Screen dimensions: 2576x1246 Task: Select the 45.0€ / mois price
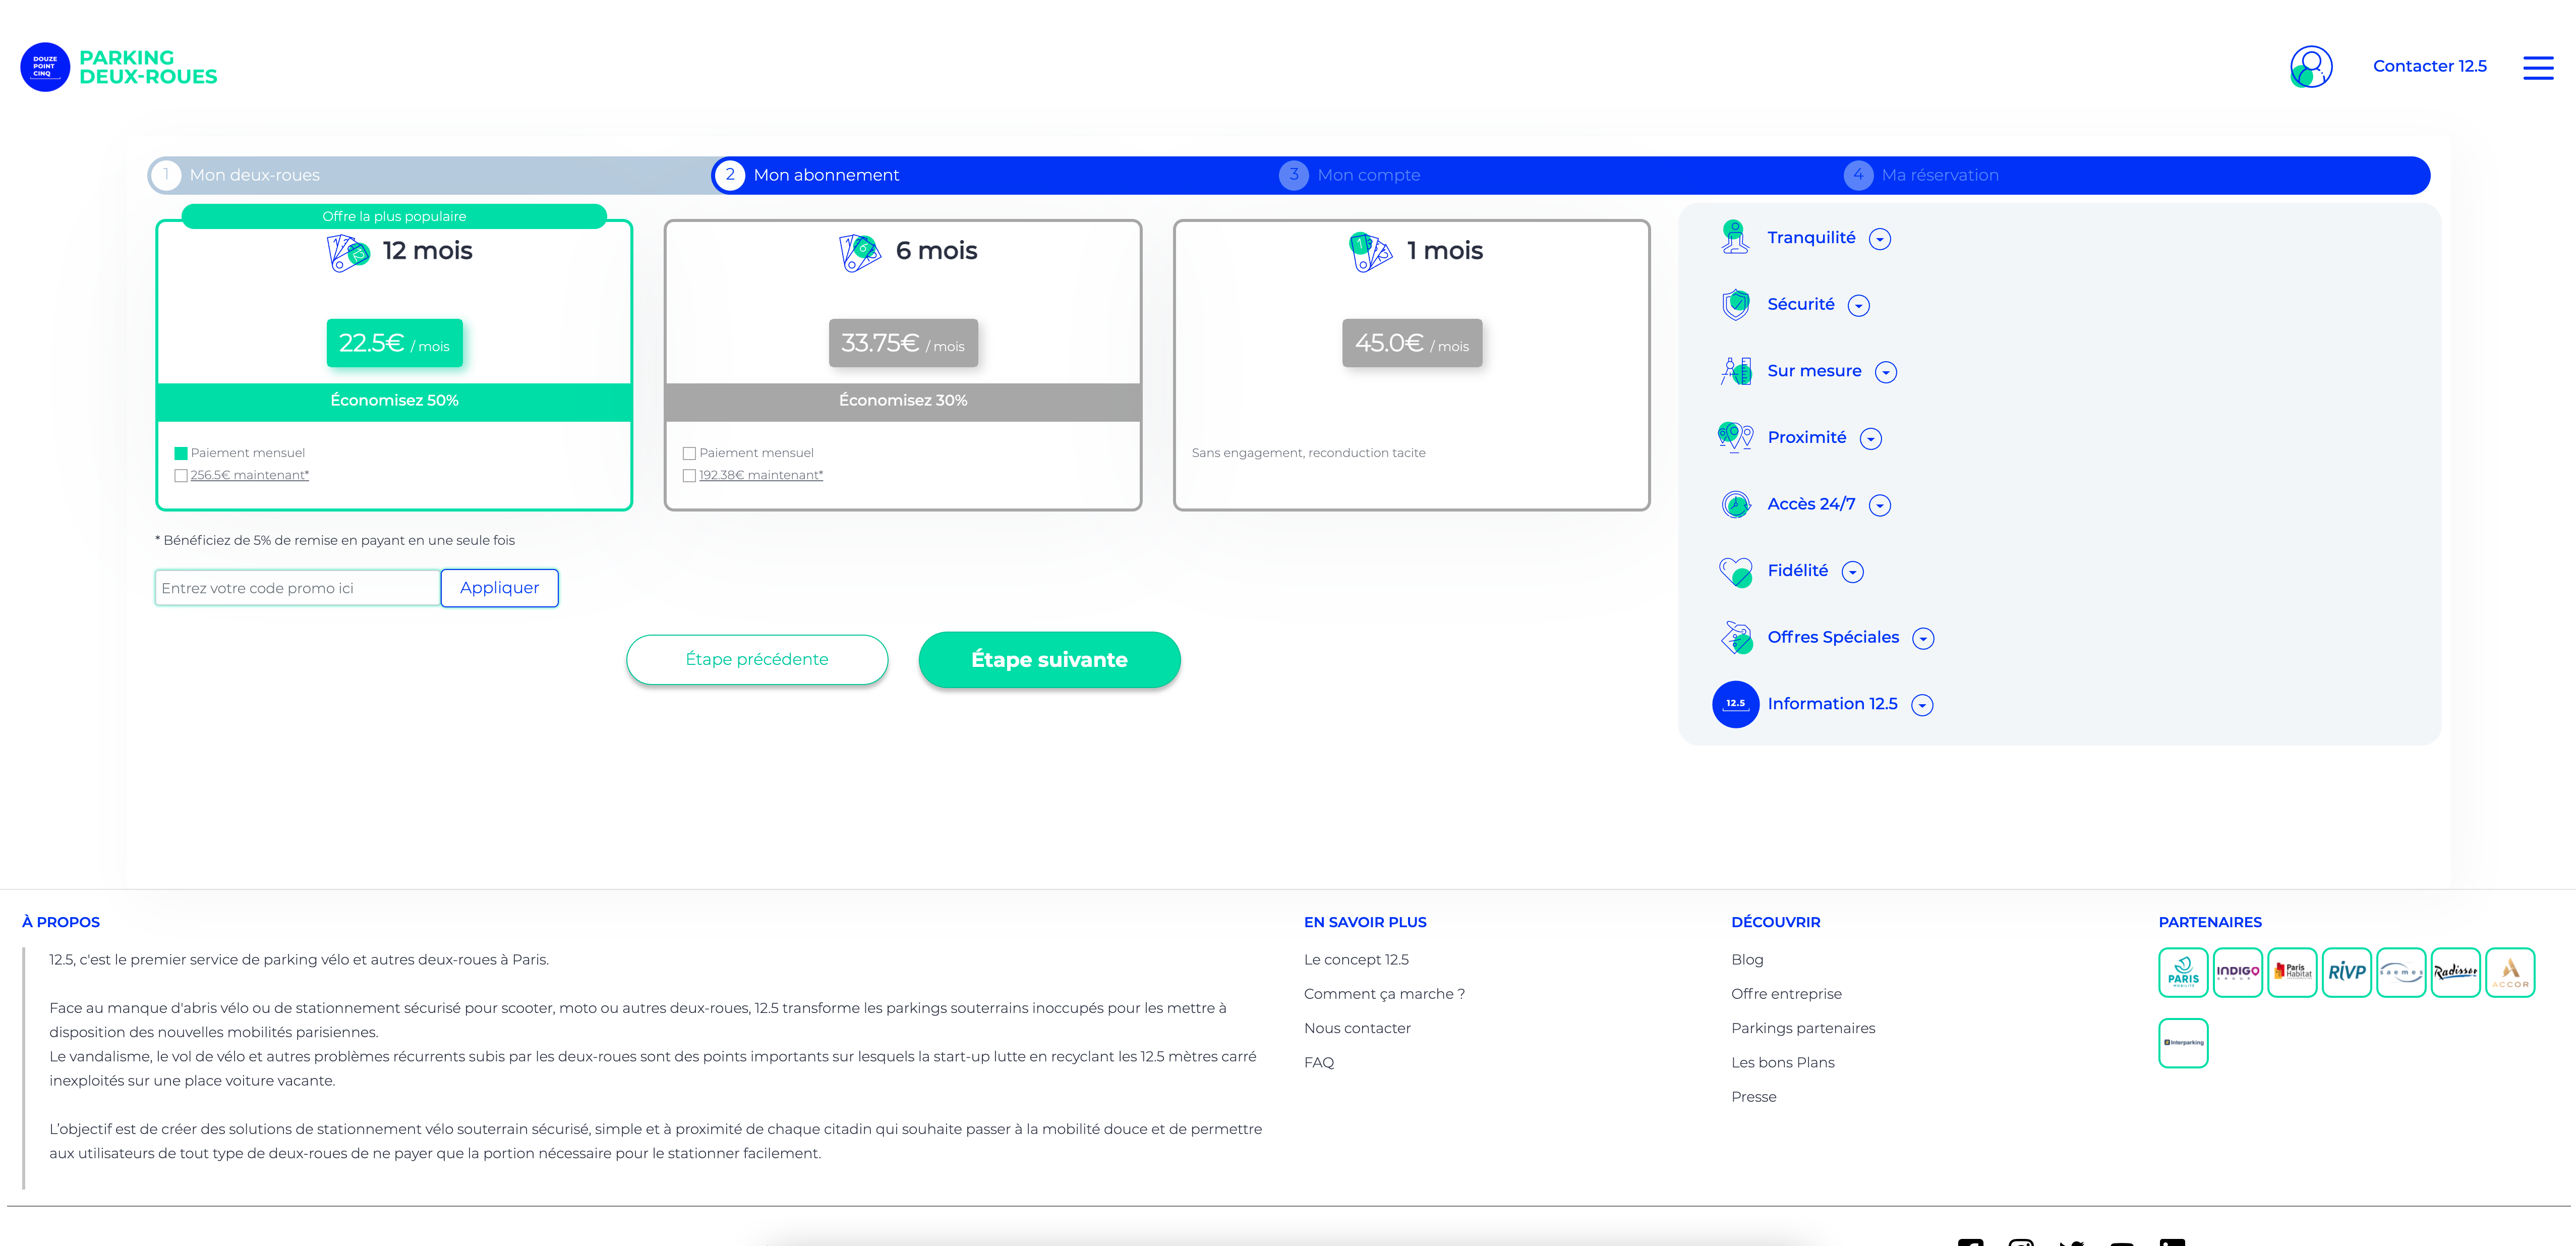pos(1412,343)
